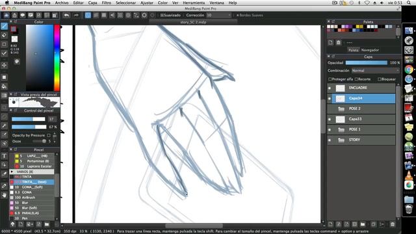Hide the Capa33 layer
Viewport: 416px width, 234px height.
(x=330, y=119)
